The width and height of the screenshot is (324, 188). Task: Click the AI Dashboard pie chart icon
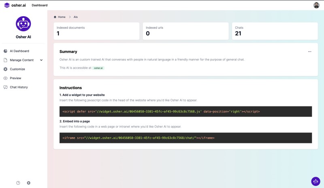click(5, 51)
